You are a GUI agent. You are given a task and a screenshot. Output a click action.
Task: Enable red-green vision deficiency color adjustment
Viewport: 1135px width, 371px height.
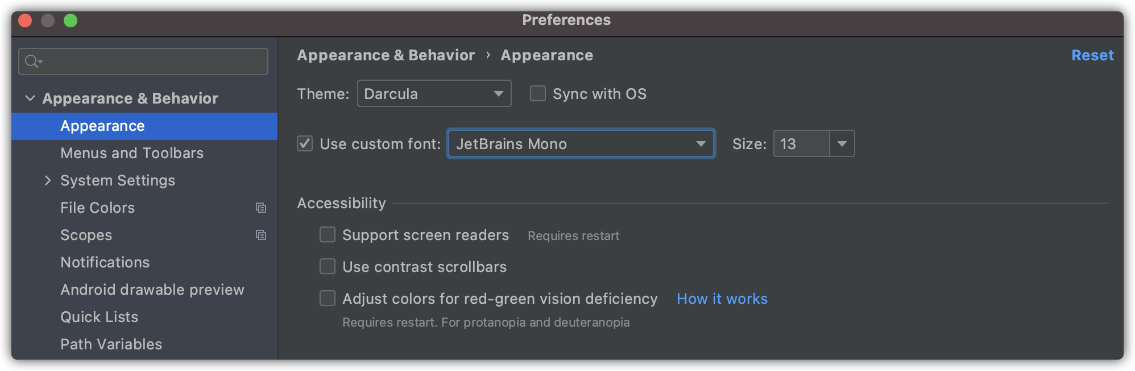(328, 298)
